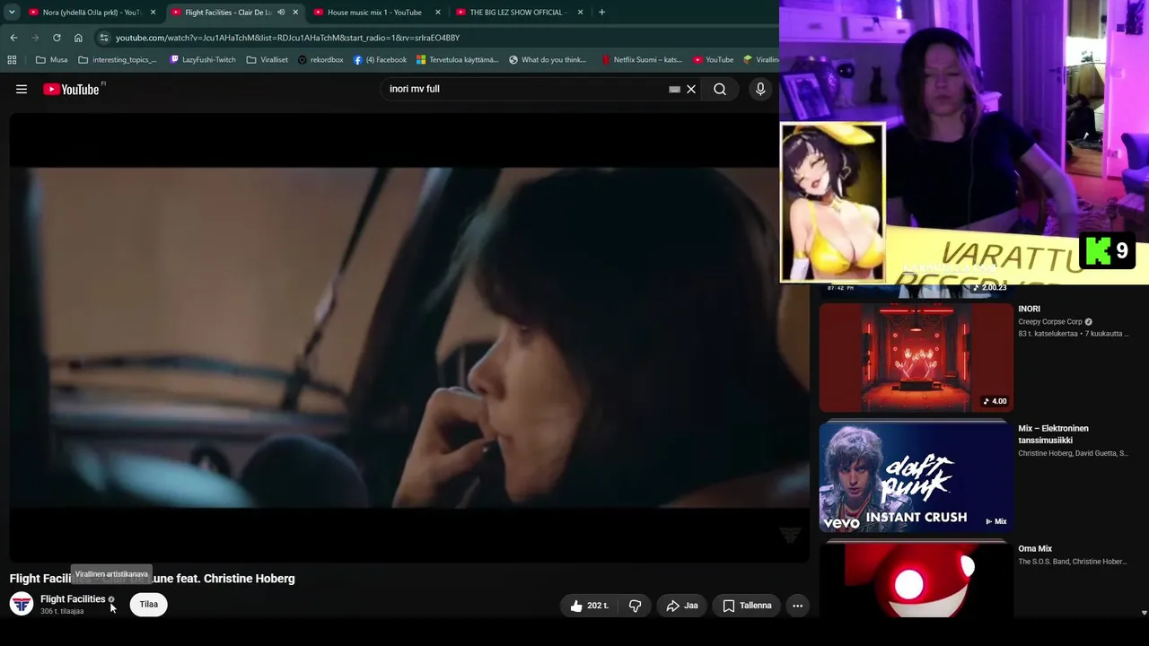Image resolution: width=1149 pixels, height=646 pixels.
Task: Open the Viralliset bookmarks folder
Action: 267,60
